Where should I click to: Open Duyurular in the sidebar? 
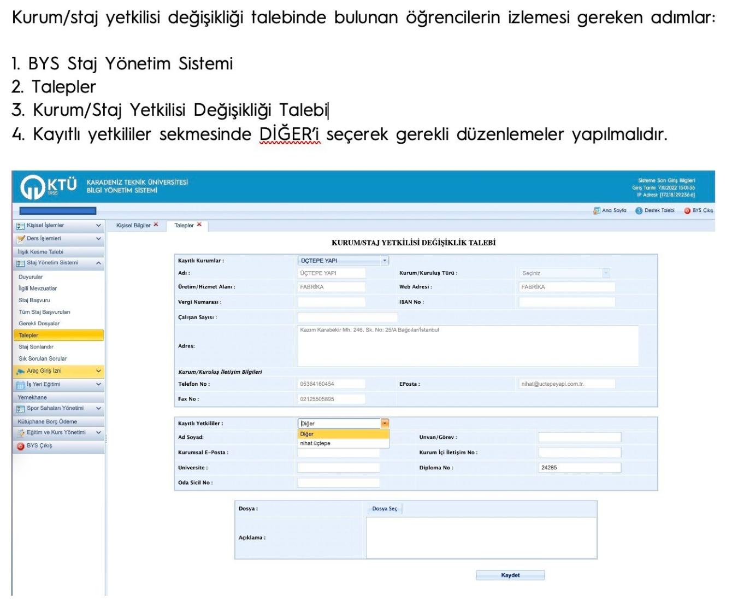31,277
